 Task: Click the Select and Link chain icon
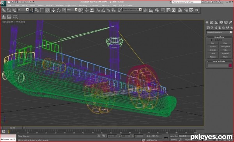pos(4,10)
